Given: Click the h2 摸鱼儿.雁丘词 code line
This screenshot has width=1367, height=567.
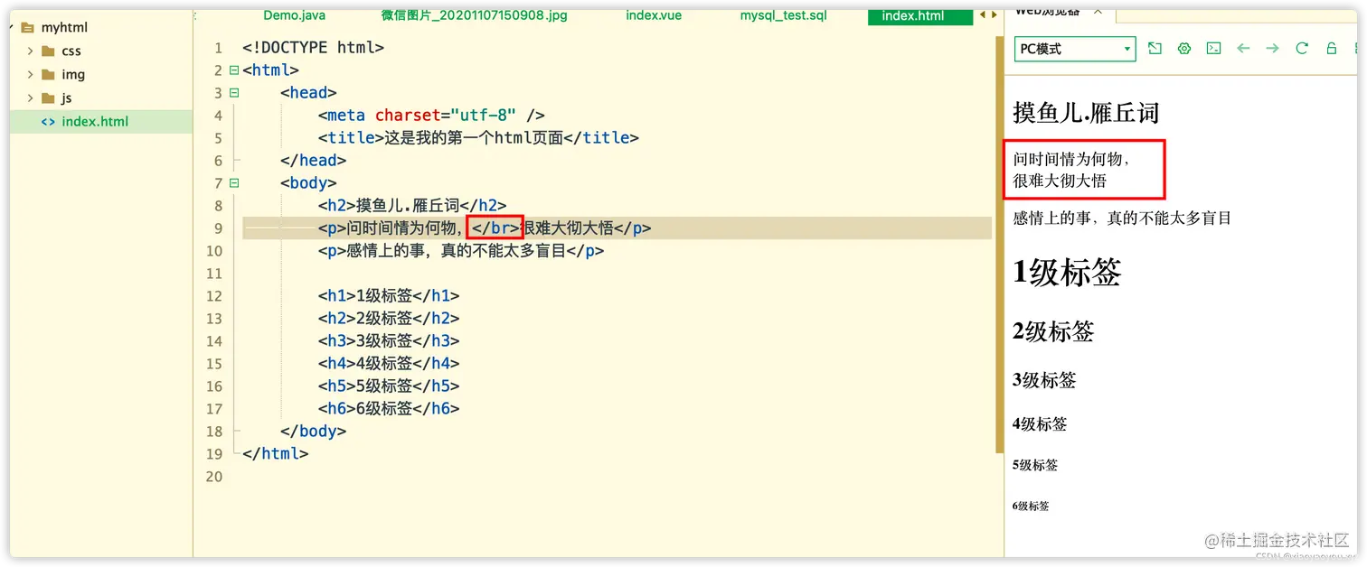Looking at the screenshot, I should click(412, 206).
